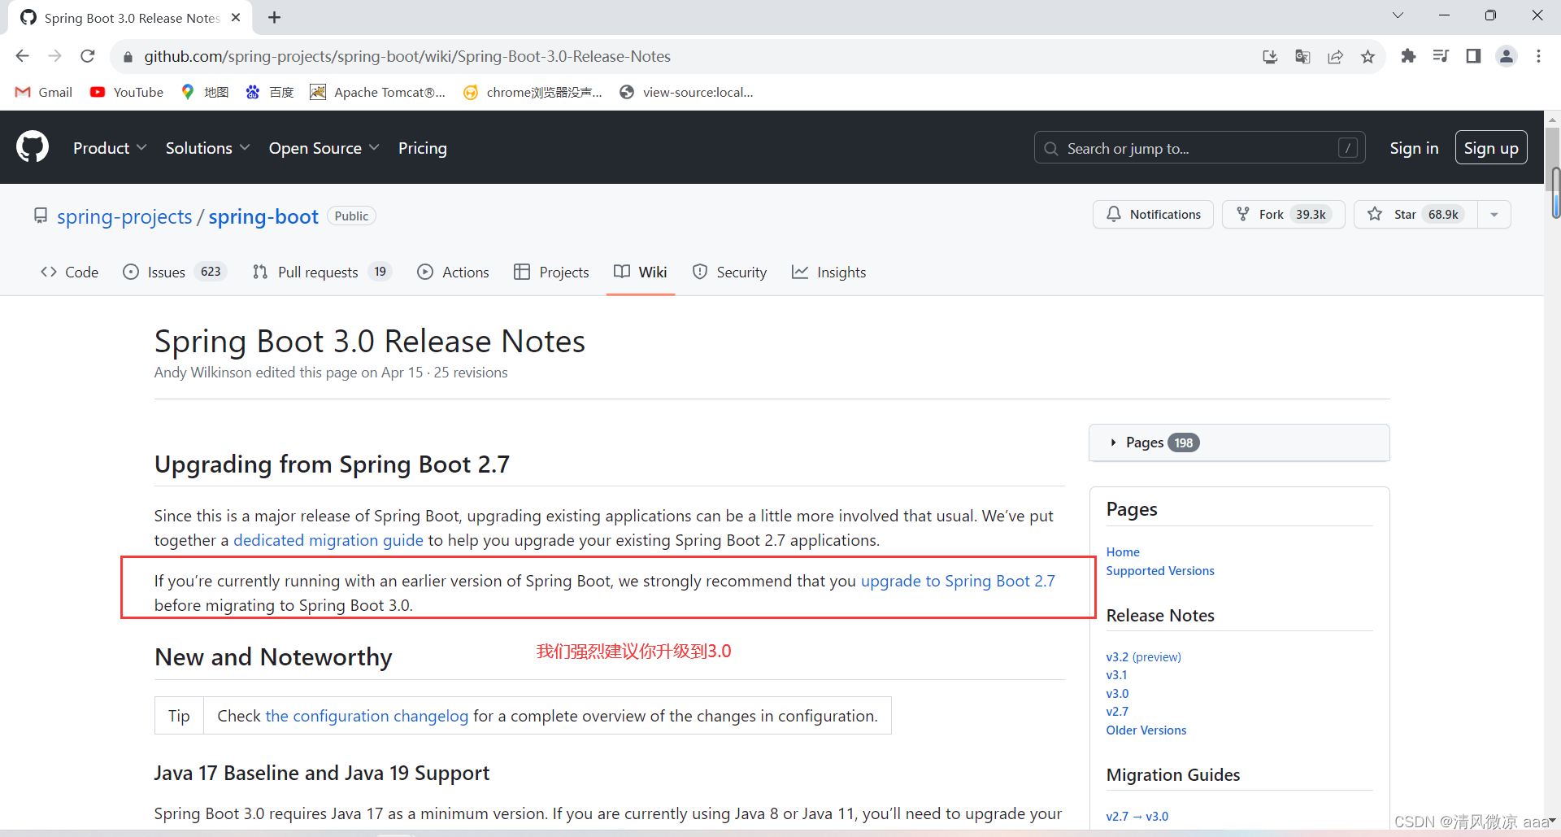The height and width of the screenshot is (837, 1561).
Task: Open the 25 revisions history link
Action: point(471,373)
